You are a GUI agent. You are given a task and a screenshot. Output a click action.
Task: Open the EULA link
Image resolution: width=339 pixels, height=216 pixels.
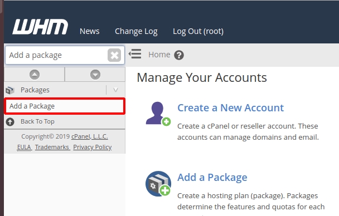pos(24,147)
